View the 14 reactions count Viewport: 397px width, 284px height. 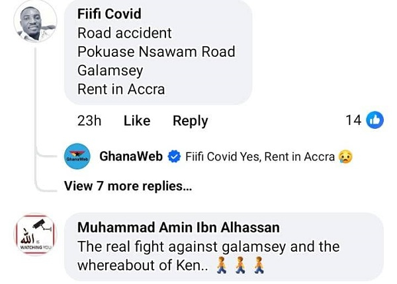353,120
